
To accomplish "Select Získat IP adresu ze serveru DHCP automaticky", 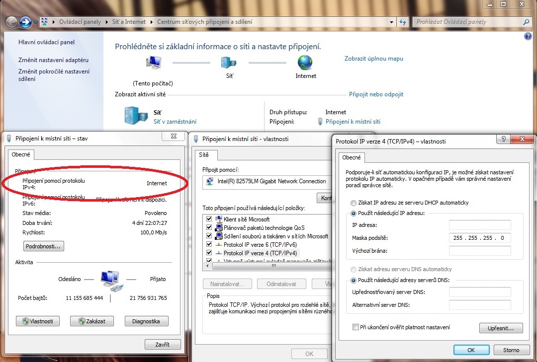I will pyautogui.click(x=354, y=203).
